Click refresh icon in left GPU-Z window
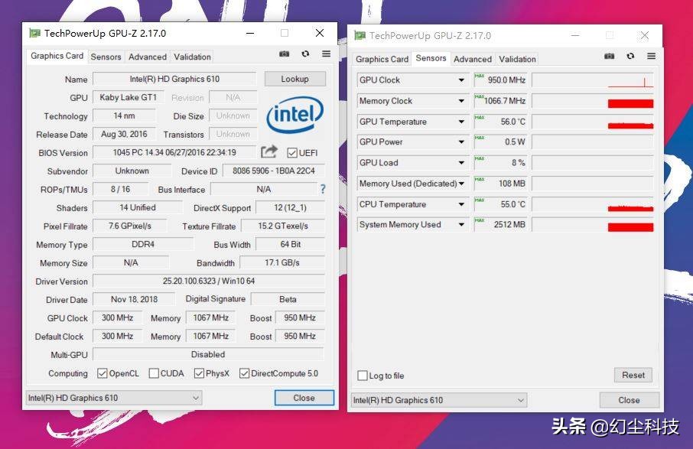Viewport: 693px width, 449px height. point(305,54)
